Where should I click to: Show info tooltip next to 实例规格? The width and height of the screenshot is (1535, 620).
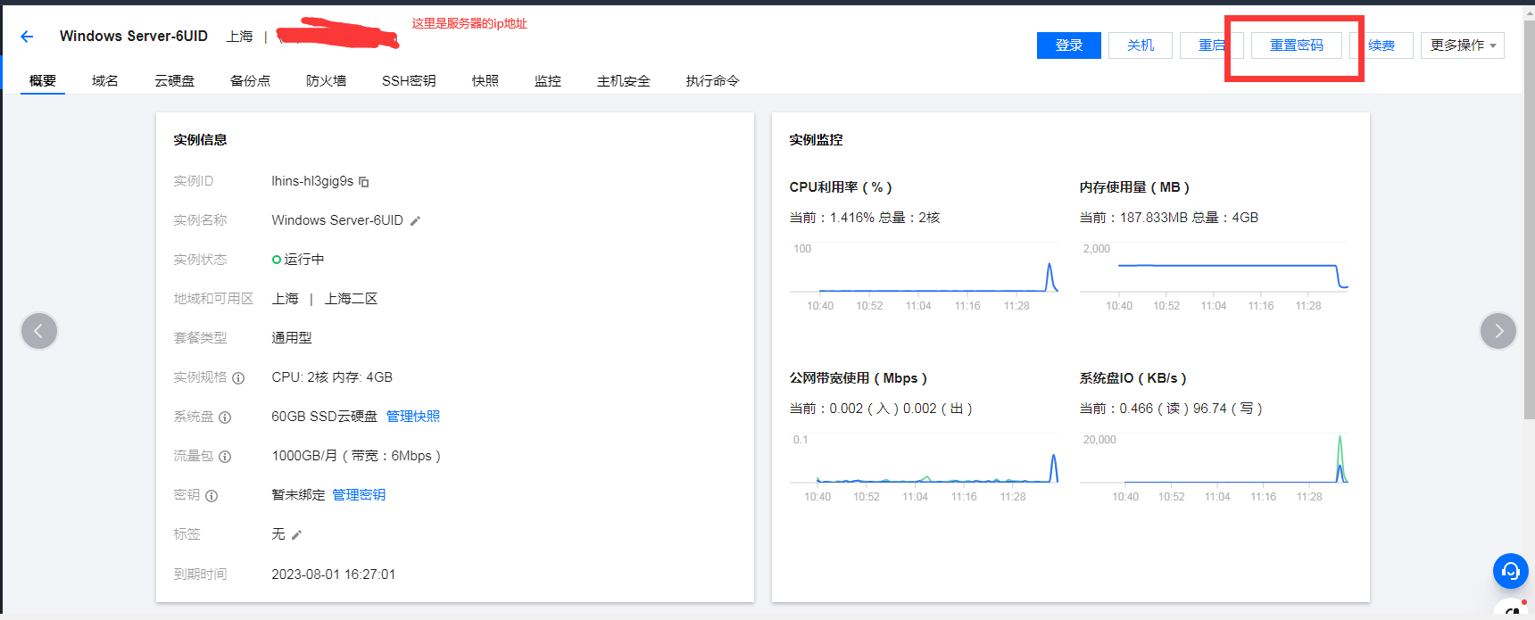coord(238,378)
